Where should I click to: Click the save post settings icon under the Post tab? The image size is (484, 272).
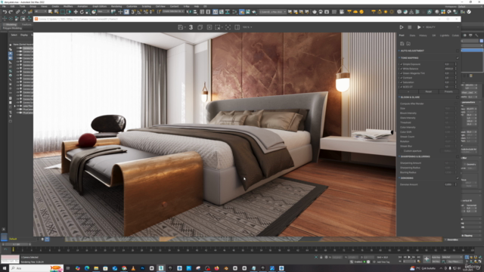pos(402,44)
